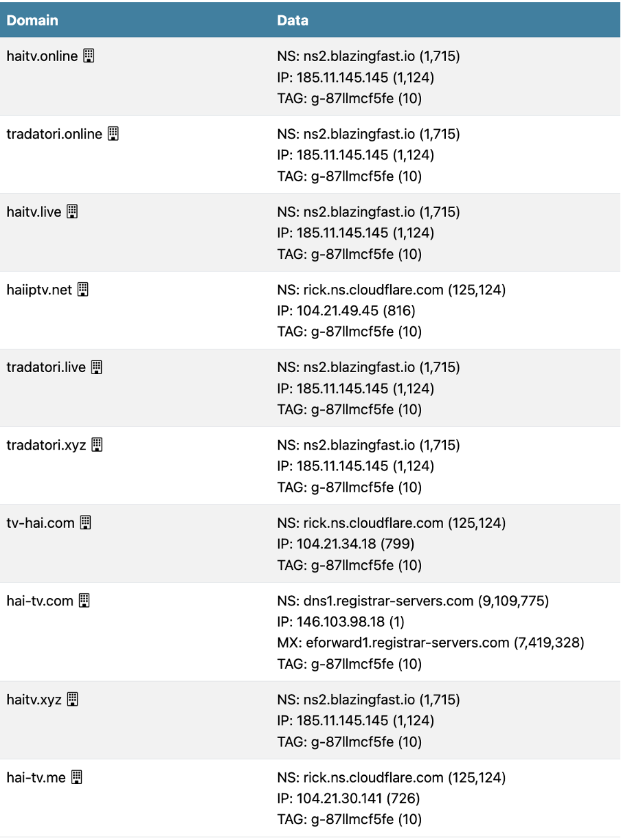
Task: Open the building icon beside haitv.live
Action: coord(72,211)
